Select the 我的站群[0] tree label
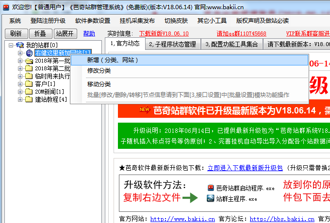Viewport: 330px width, 223px height. (x=42, y=45)
